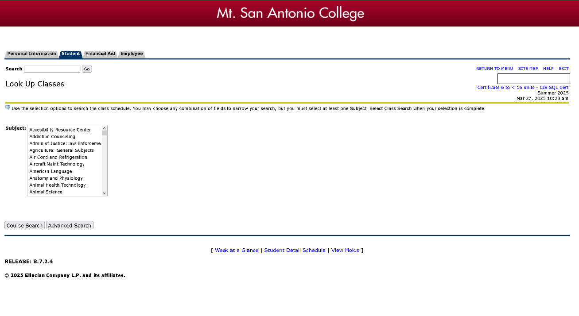The height and width of the screenshot is (316, 579).
Task: Open Advanced Search
Action: pyautogui.click(x=70, y=226)
